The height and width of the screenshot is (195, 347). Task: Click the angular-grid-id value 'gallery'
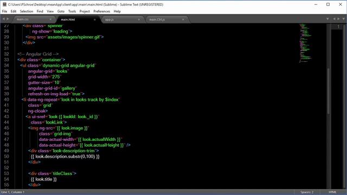pos(68,88)
